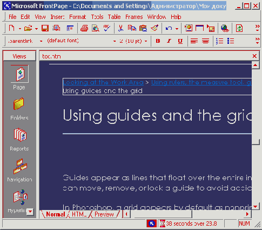Click the vertical scrollbar down arrow
The image size is (262, 230).
pos(256,206)
